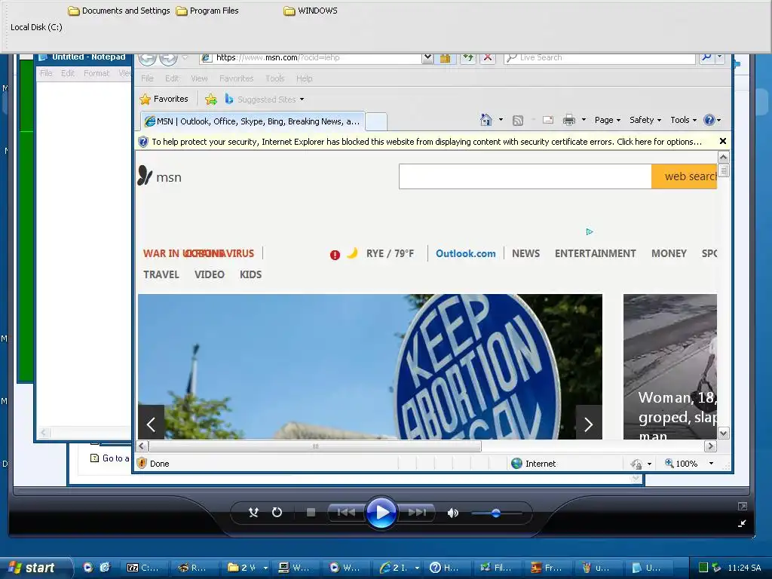The width and height of the screenshot is (772, 579).
Task: Click the Media Player full screen view icon
Action: pos(743,506)
